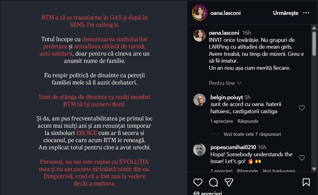The width and height of the screenshot is (318, 195).
Task: Open the oana.lasconi header profile picture
Action: (x=199, y=13)
